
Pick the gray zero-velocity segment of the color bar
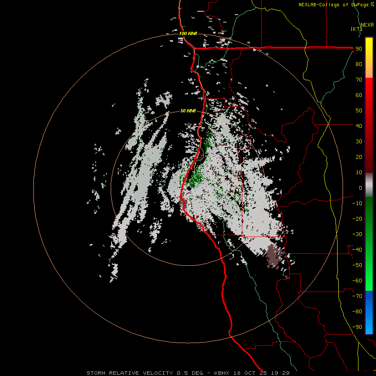click(369, 185)
